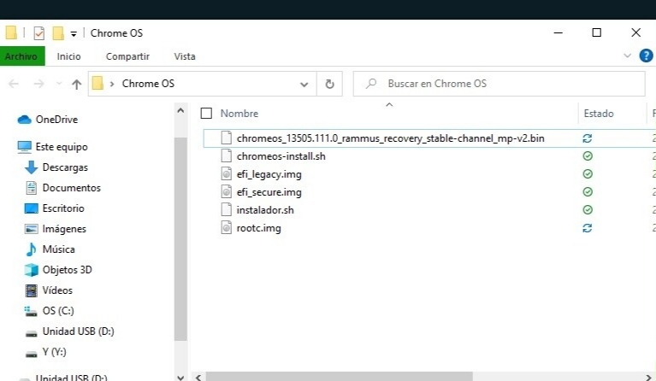This screenshot has width=656, height=381.
Task: Click the syncing status icon for rootc.img
Action: 588,228
